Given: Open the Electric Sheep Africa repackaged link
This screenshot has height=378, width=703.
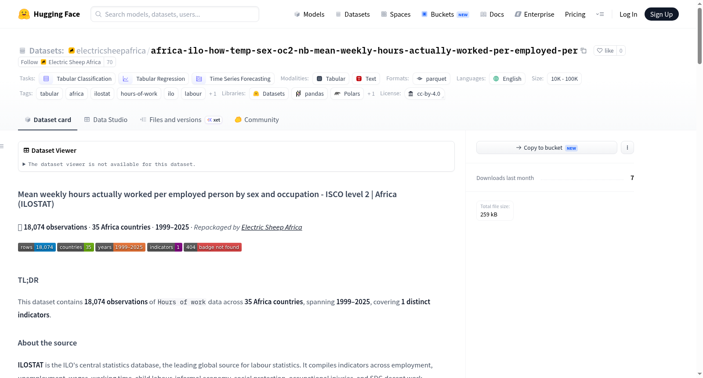Looking at the screenshot, I should pyautogui.click(x=272, y=227).
